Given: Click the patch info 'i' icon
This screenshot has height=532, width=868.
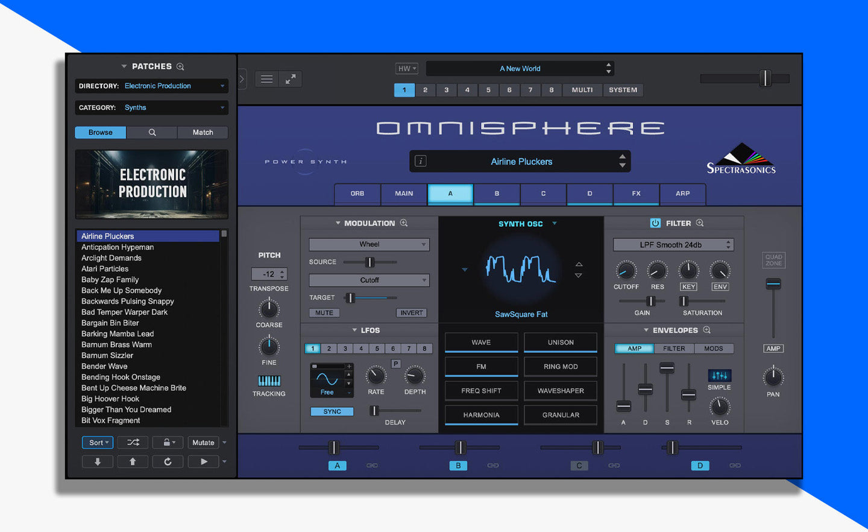Looking at the screenshot, I should click(421, 161).
